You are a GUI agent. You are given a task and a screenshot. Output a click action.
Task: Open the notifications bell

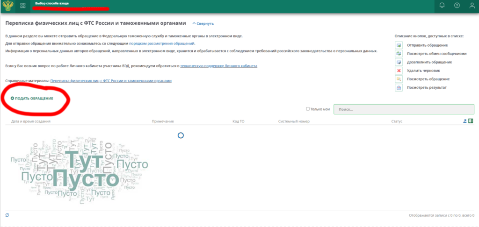tap(442, 6)
